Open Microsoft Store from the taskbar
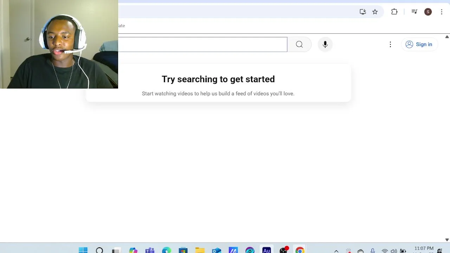The height and width of the screenshot is (253, 450). pyautogui.click(x=183, y=250)
